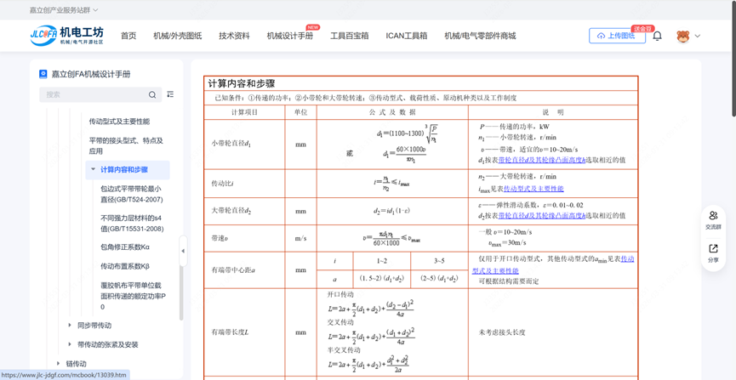
Task: Expand the 链传动 tree node
Action: coord(59,364)
